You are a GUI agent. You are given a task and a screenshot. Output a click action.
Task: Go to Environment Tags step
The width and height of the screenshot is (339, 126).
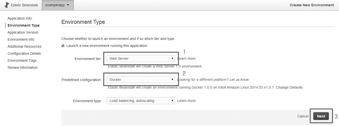[22, 60]
